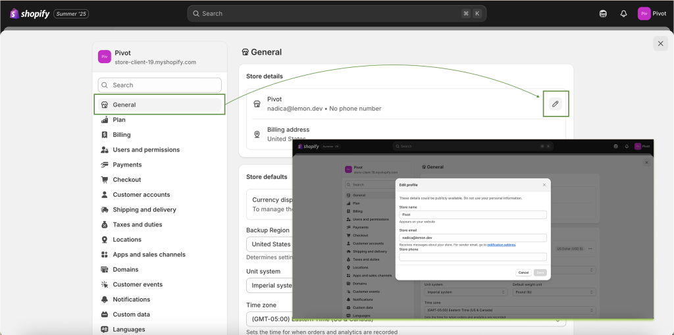The width and height of the screenshot is (674, 335).
Task: Open the main page Unit system dropdown
Action: click(x=269, y=285)
